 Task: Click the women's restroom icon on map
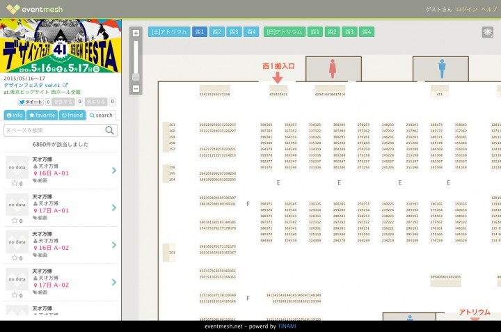pyautogui.click(x=333, y=69)
